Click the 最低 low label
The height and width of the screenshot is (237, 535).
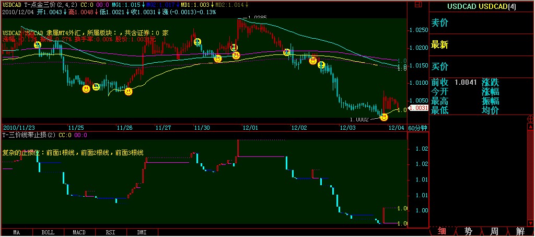(440, 110)
